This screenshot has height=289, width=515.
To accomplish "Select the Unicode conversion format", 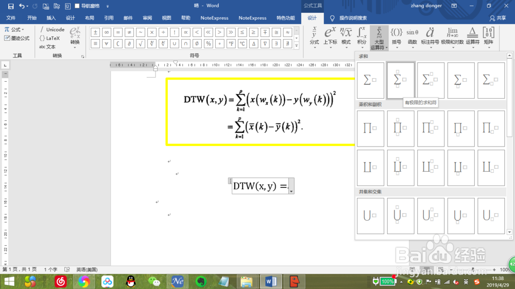I will 52,29.
